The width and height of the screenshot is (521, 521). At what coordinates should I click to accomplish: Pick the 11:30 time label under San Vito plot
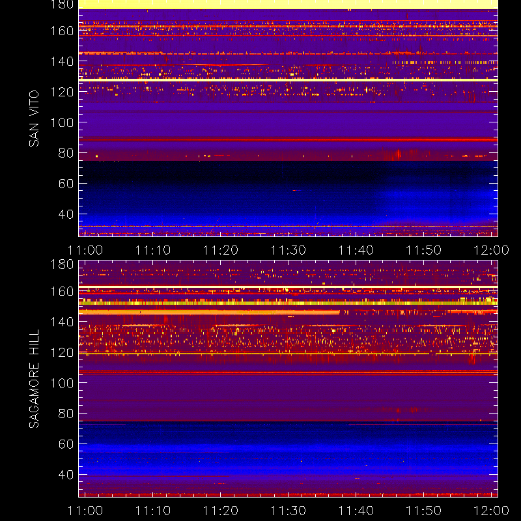click(x=289, y=250)
